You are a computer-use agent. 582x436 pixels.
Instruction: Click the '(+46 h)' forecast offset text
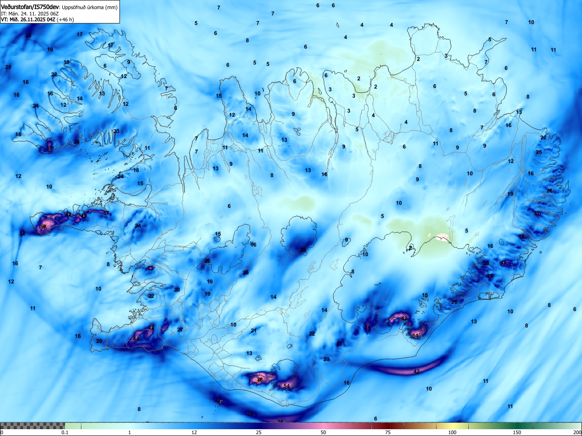tap(65, 20)
